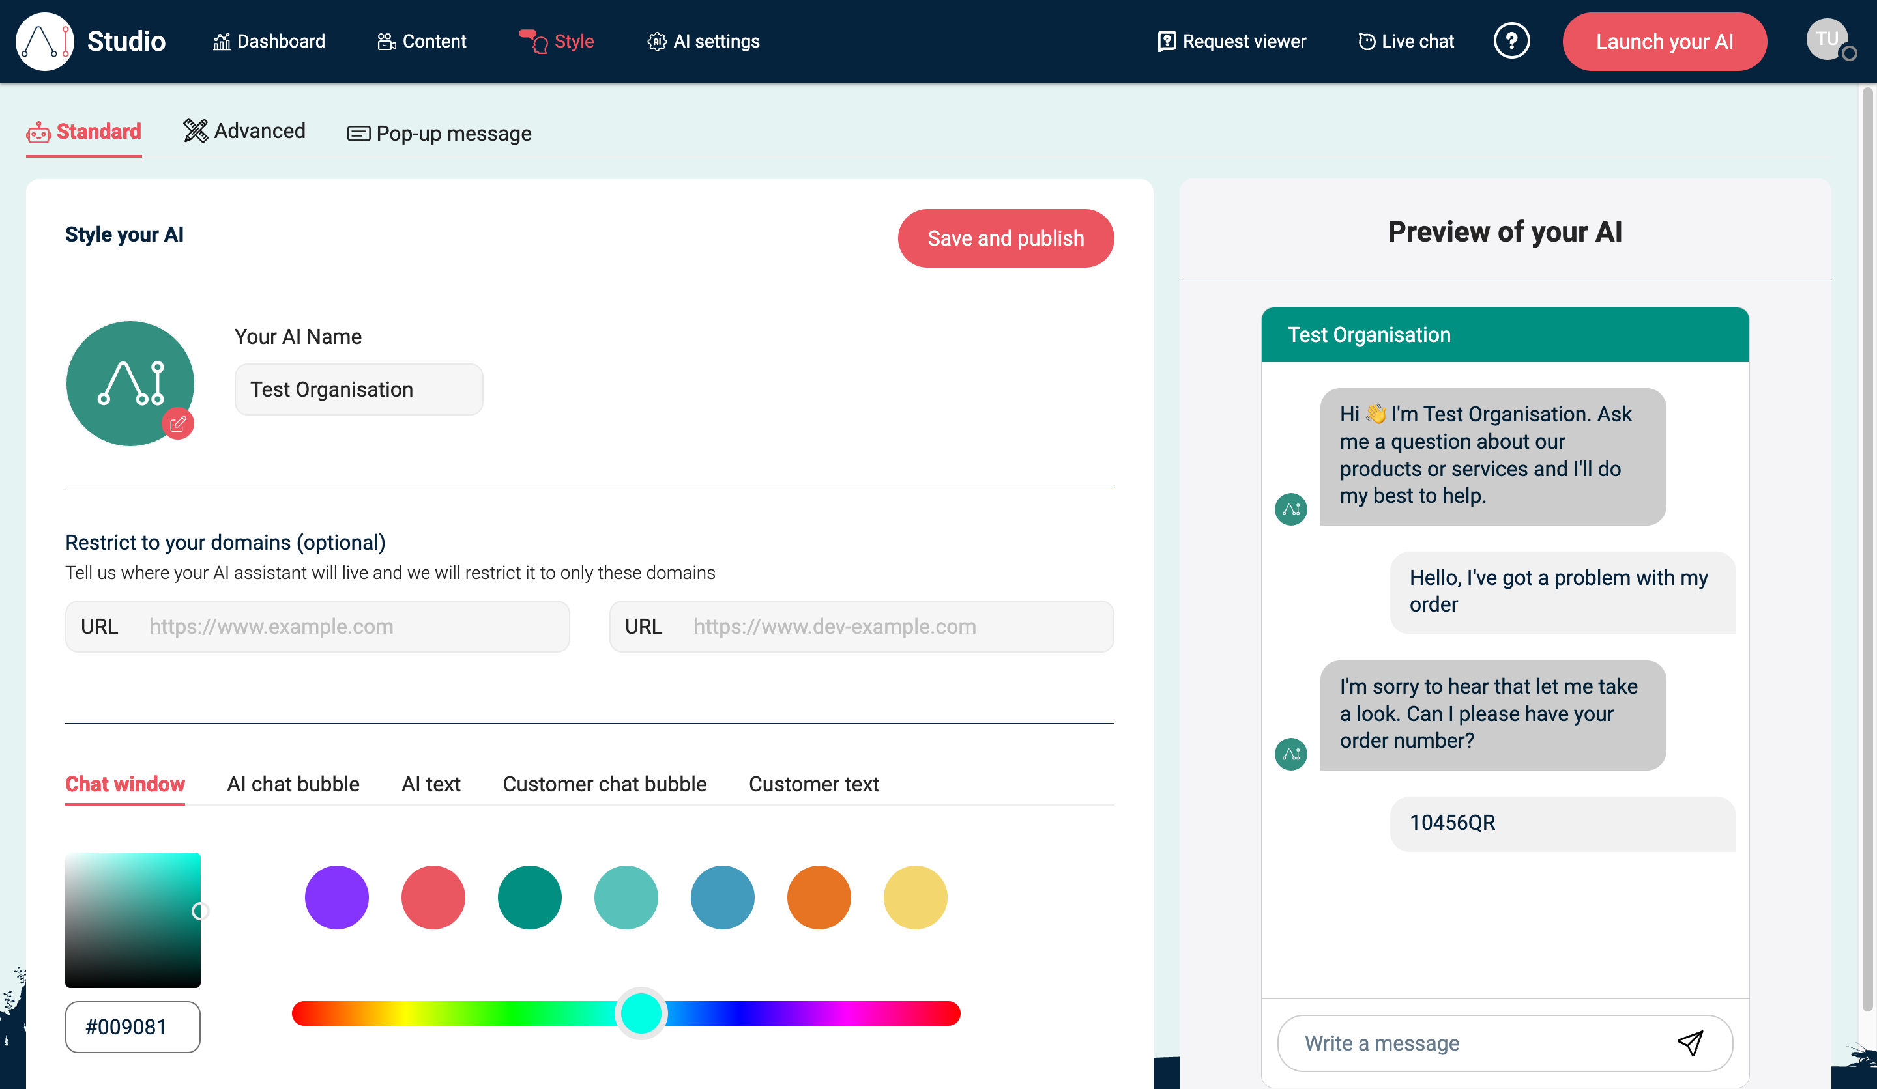Click the Studio logo
This screenshot has height=1089, width=1877.
pos(89,41)
